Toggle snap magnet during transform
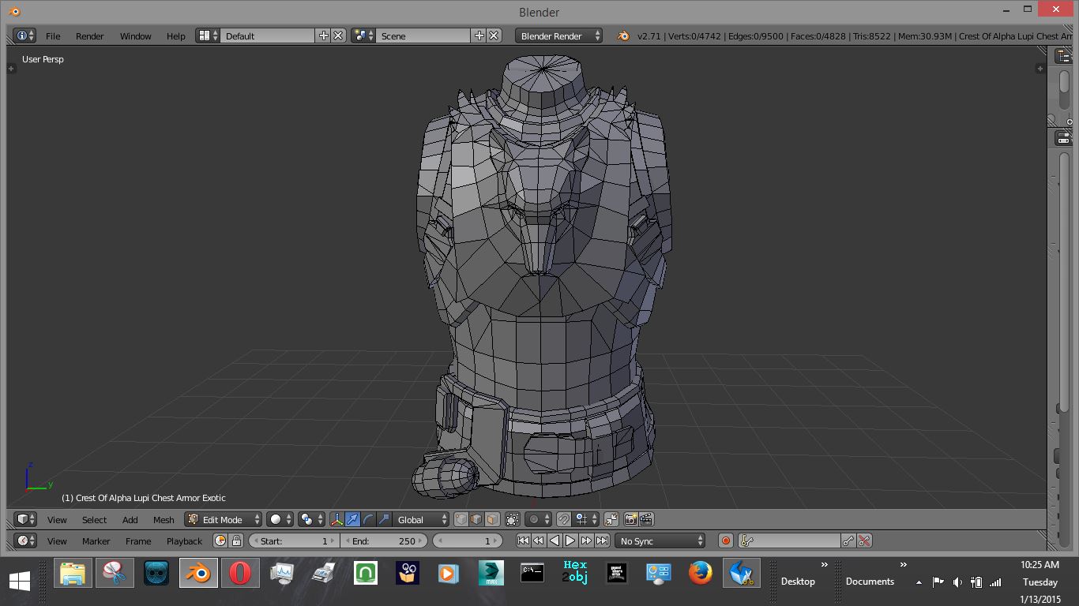The image size is (1079, 606). (x=563, y=519)
